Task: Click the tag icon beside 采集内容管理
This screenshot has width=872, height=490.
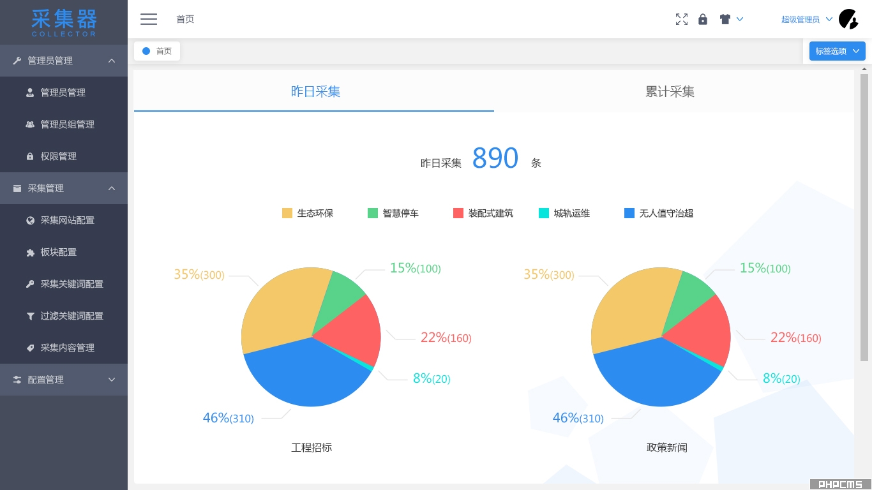Action: tap(30, 348)
